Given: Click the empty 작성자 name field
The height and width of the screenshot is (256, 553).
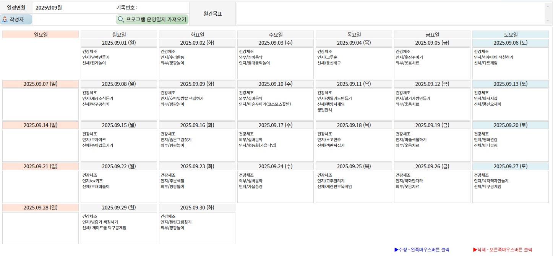Looking at the screenshot, I should [x=73, y=19].
